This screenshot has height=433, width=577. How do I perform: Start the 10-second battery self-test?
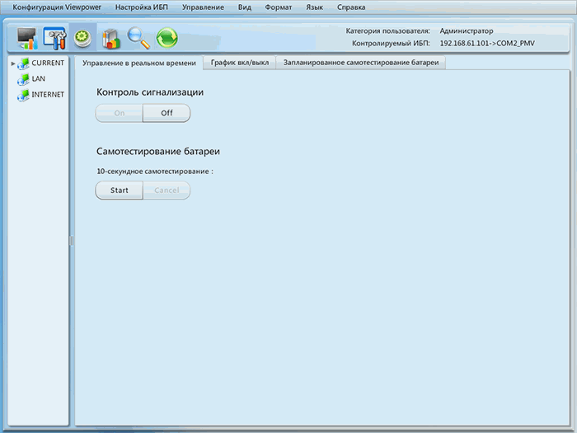pyautogui.click(x=120, y=191)
